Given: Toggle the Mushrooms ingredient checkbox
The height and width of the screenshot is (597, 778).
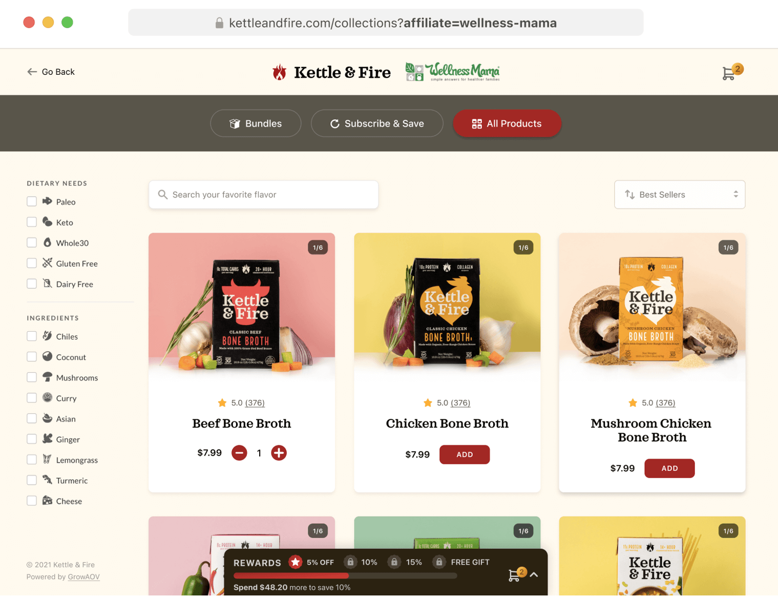Looking at the screenshot, I should 32,377.
